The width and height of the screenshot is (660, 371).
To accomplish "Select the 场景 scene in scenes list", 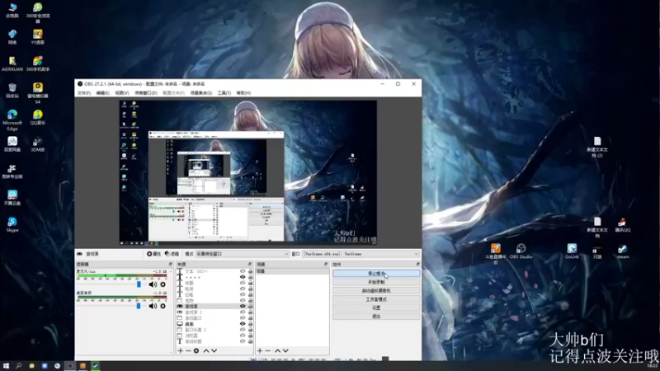I will coord(292,271).
